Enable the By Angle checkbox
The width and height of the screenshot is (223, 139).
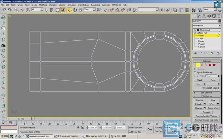pos(195,76)
